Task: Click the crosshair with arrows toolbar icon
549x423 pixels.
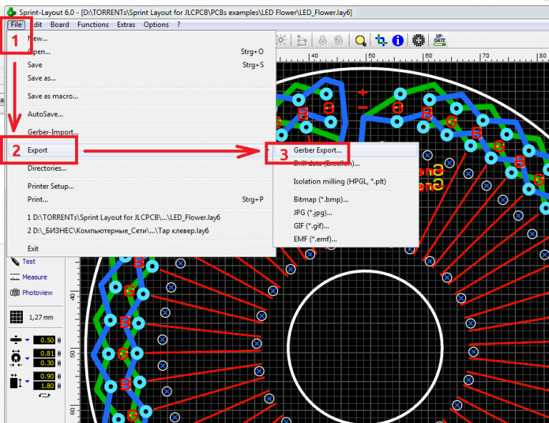Action: click(282, 40)
